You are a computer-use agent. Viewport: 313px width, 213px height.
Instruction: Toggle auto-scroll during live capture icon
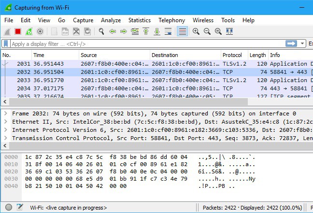pyautogui.click(x=168, y=31)
